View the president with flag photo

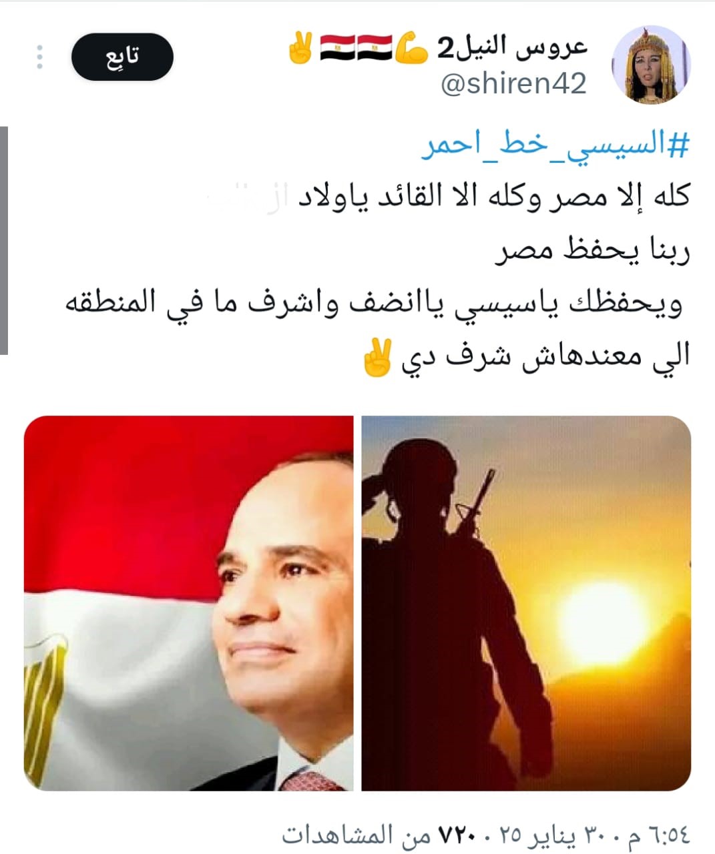pyautogui.click(x=189, y=603)
